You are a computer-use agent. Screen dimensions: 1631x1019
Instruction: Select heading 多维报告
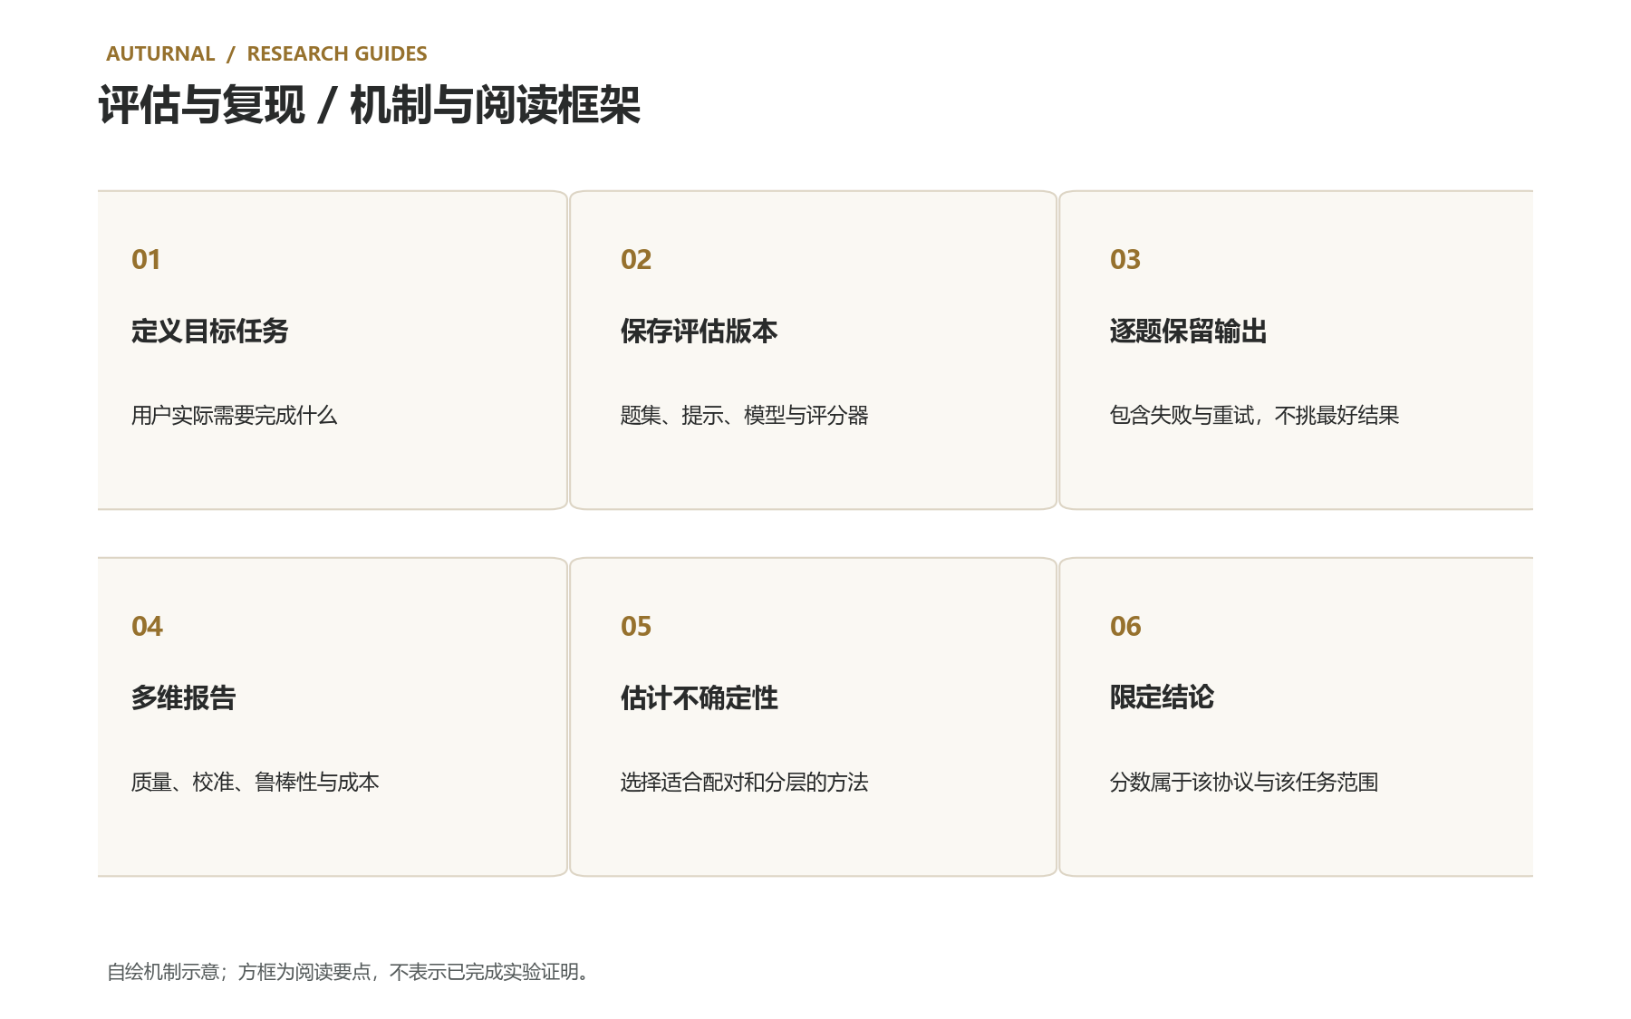[x=183, y=698]
